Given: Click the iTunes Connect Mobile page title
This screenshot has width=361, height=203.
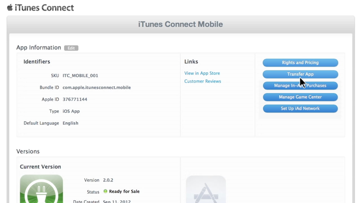Looking at the screenshot, I should (180, 24).
